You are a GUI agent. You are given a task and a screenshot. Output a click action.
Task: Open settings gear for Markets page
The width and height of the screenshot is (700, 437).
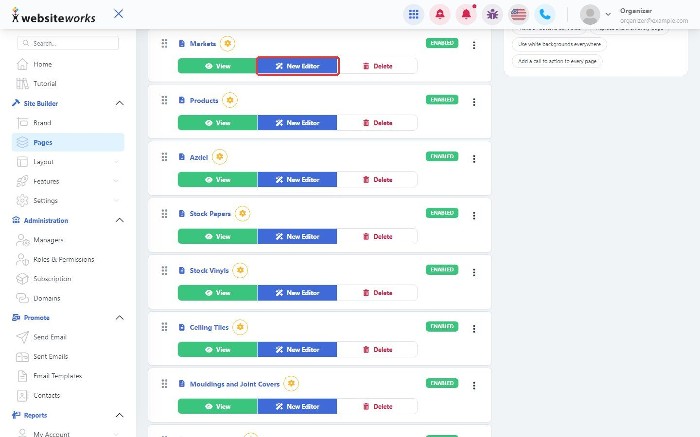coord(227,44)
